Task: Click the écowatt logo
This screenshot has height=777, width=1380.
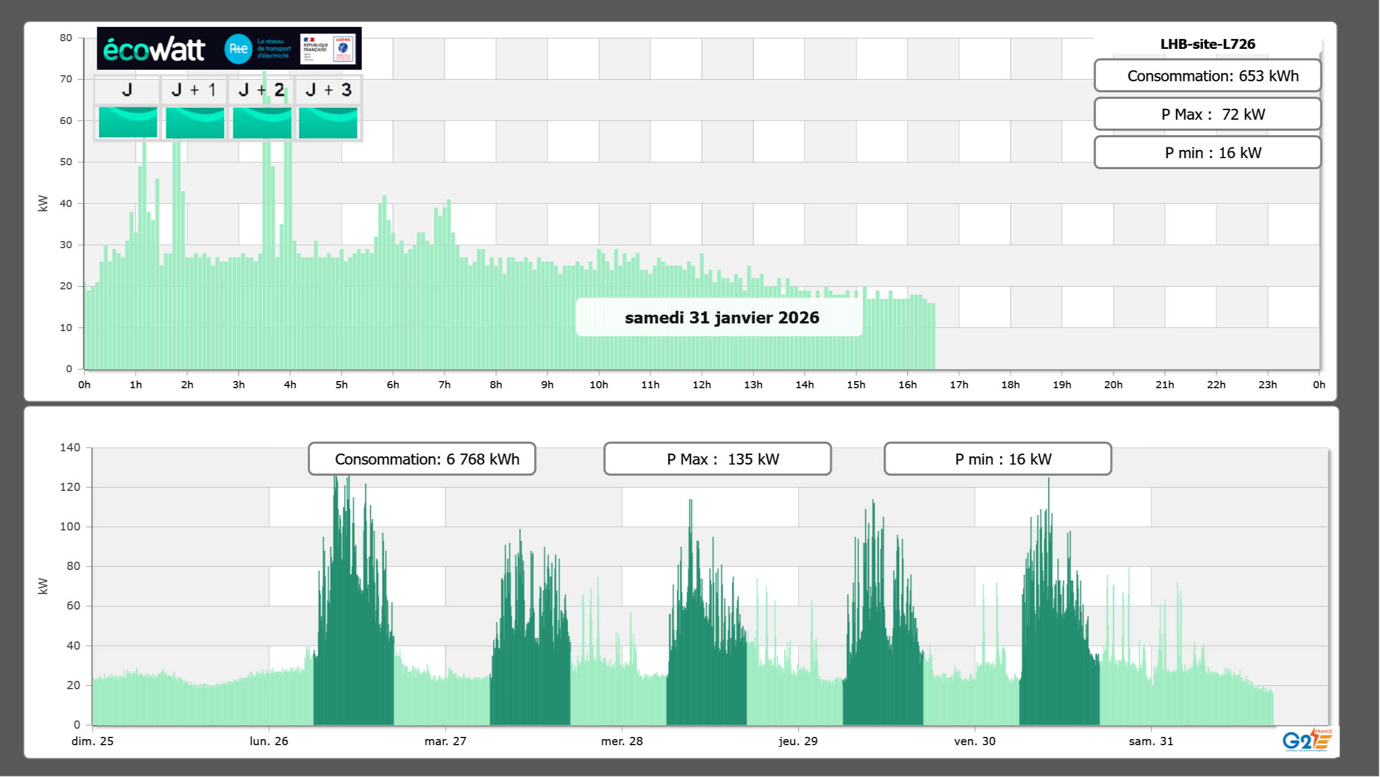Action: point(154,49)
